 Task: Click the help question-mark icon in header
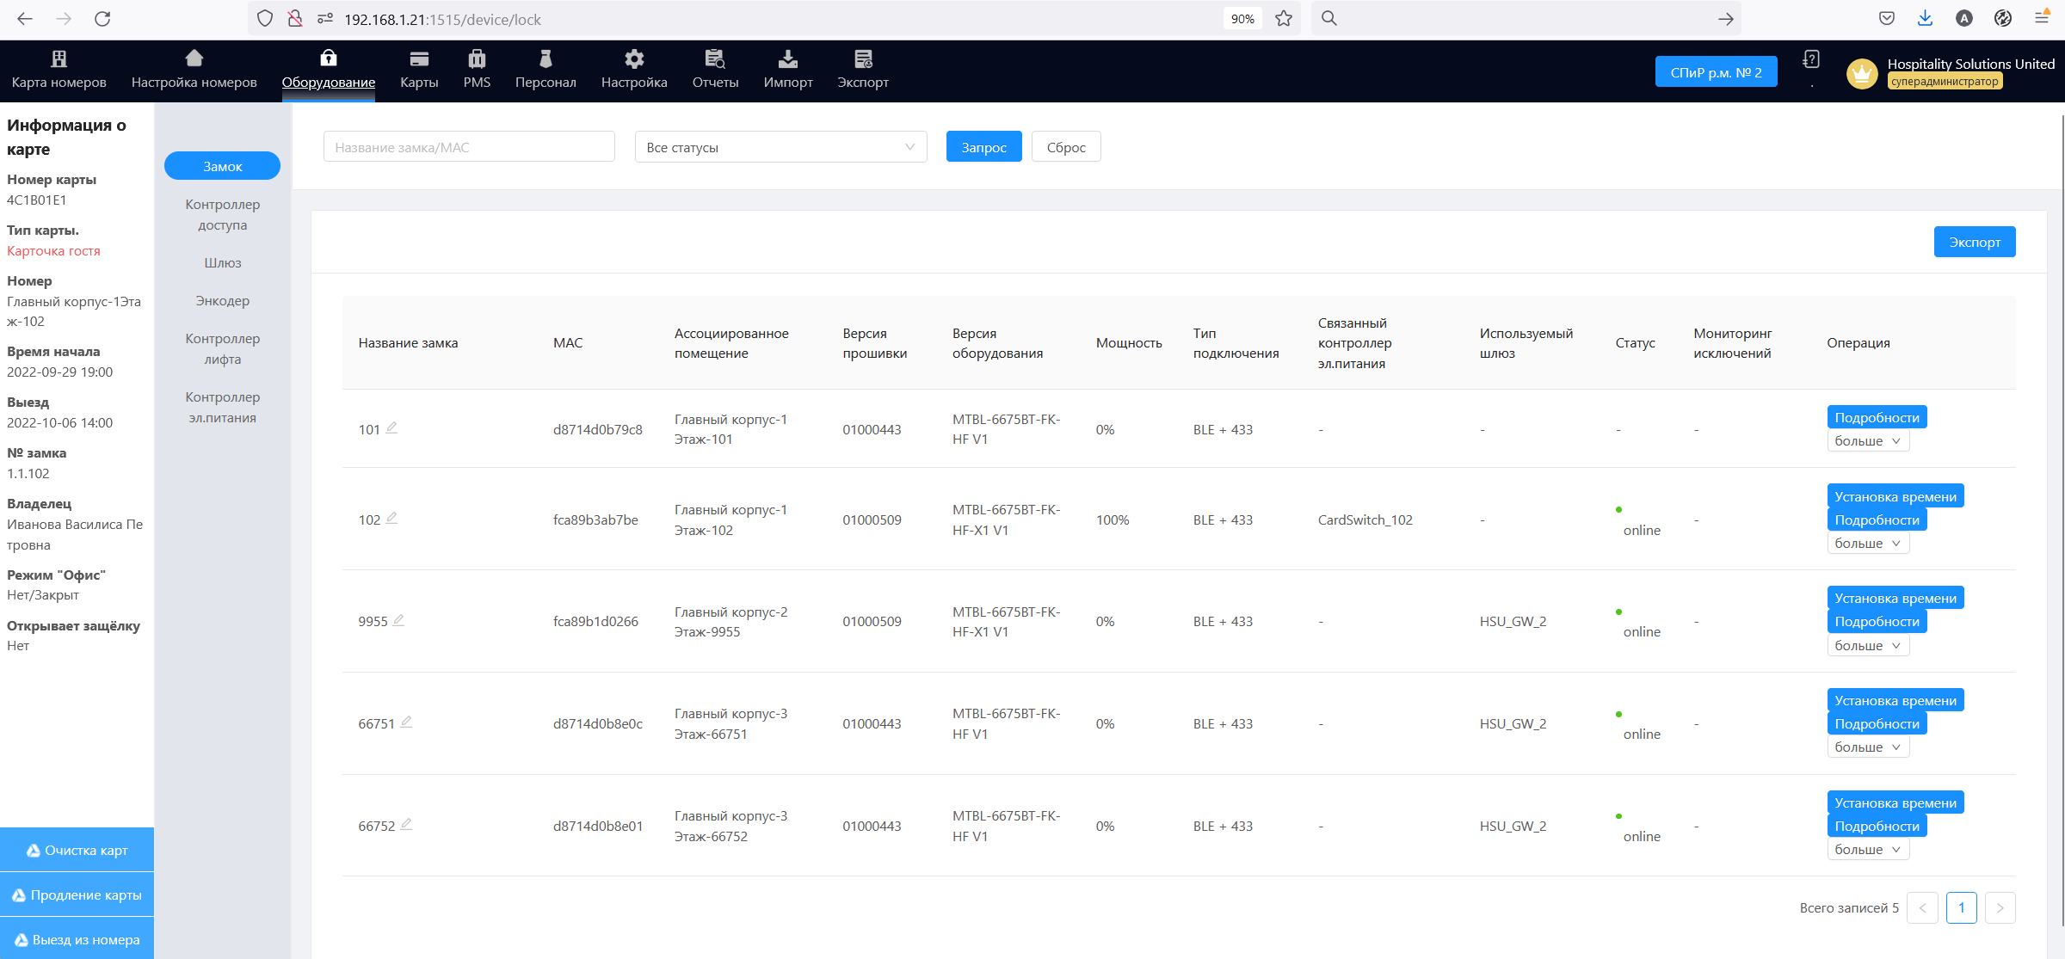1811,59
